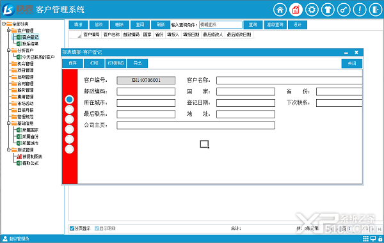The image size is (384, 243).
Task: Collapse the 基础信息 tree folder
Action: coord(9,123)
